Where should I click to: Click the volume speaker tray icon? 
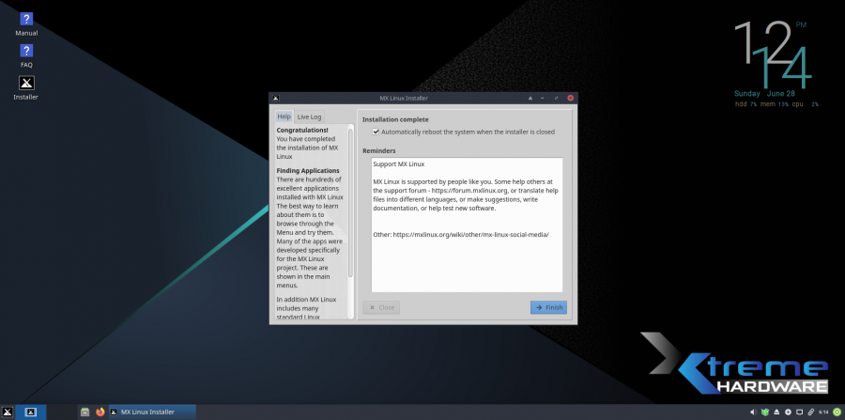[754, 412]
